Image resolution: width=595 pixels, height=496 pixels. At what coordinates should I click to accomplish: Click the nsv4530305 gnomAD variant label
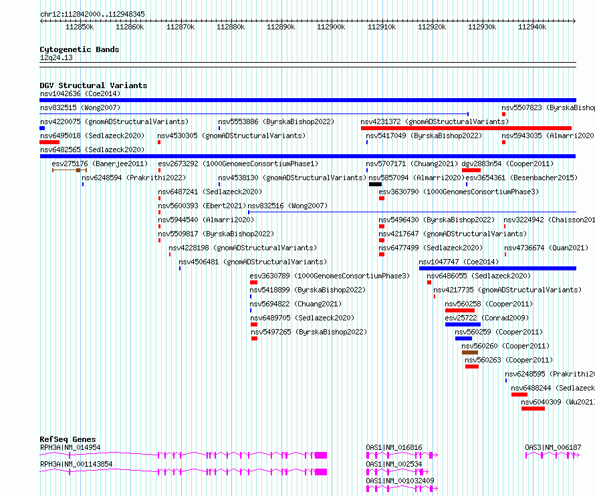point(231,136)
